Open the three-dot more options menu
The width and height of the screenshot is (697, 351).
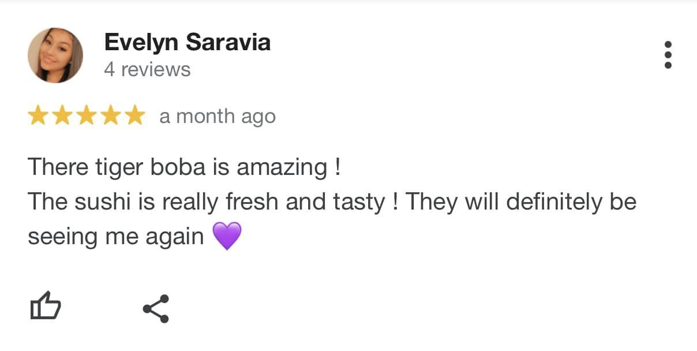pyautogui.click(x=668, y=55)
